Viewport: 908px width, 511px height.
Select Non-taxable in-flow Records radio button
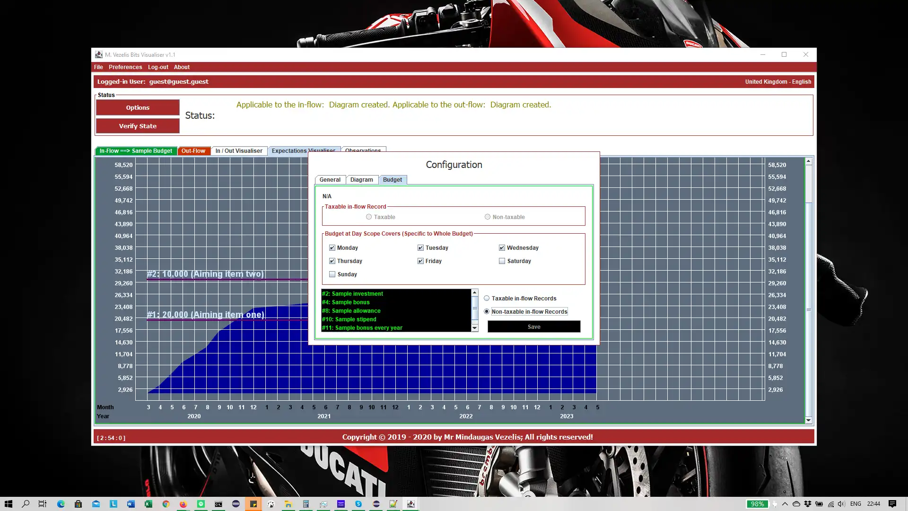pos(487,311)
